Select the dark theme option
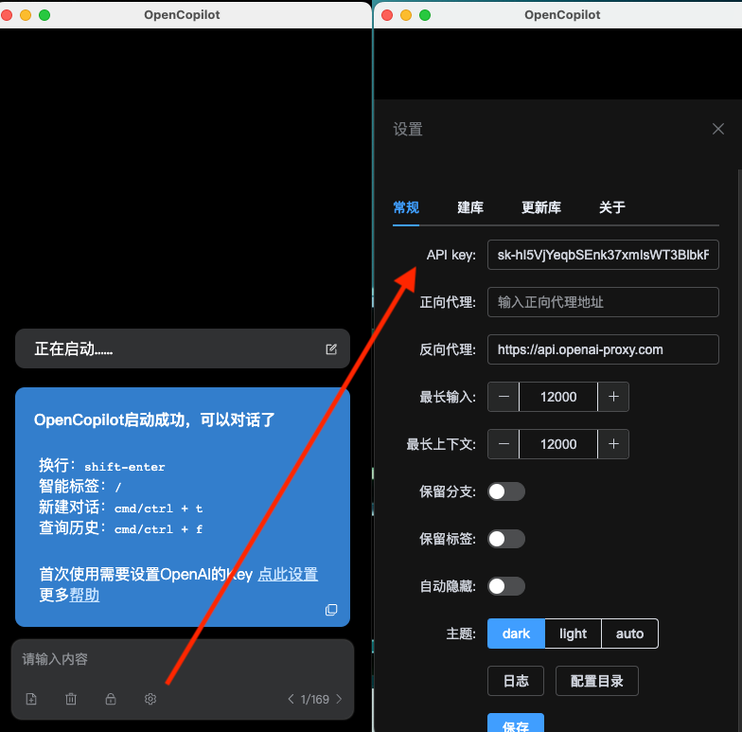Image resolution: width=742 pixels, height=732 pixels. 517,634
